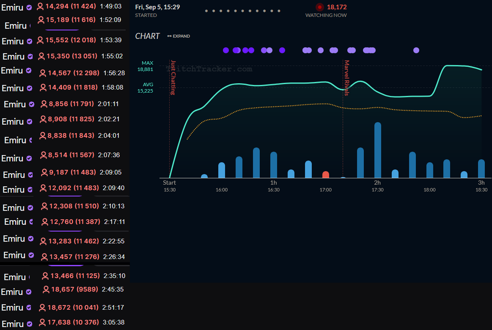Click viewer person icon before 15,189
The image size is (492, 330).
pos(41,20)
